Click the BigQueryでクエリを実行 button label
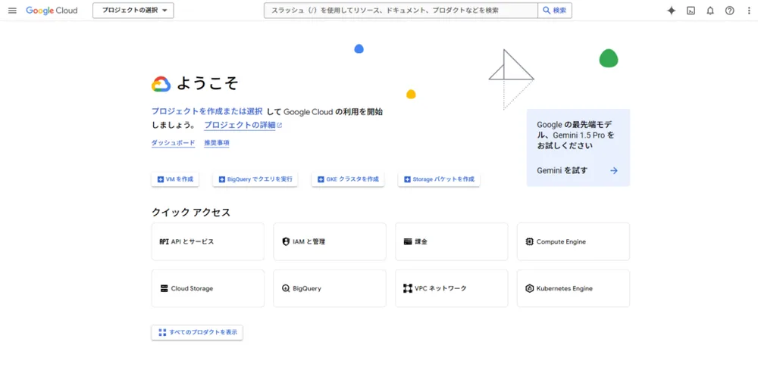The width and height of the screenshot is (758, 373). tap(259, 179)
